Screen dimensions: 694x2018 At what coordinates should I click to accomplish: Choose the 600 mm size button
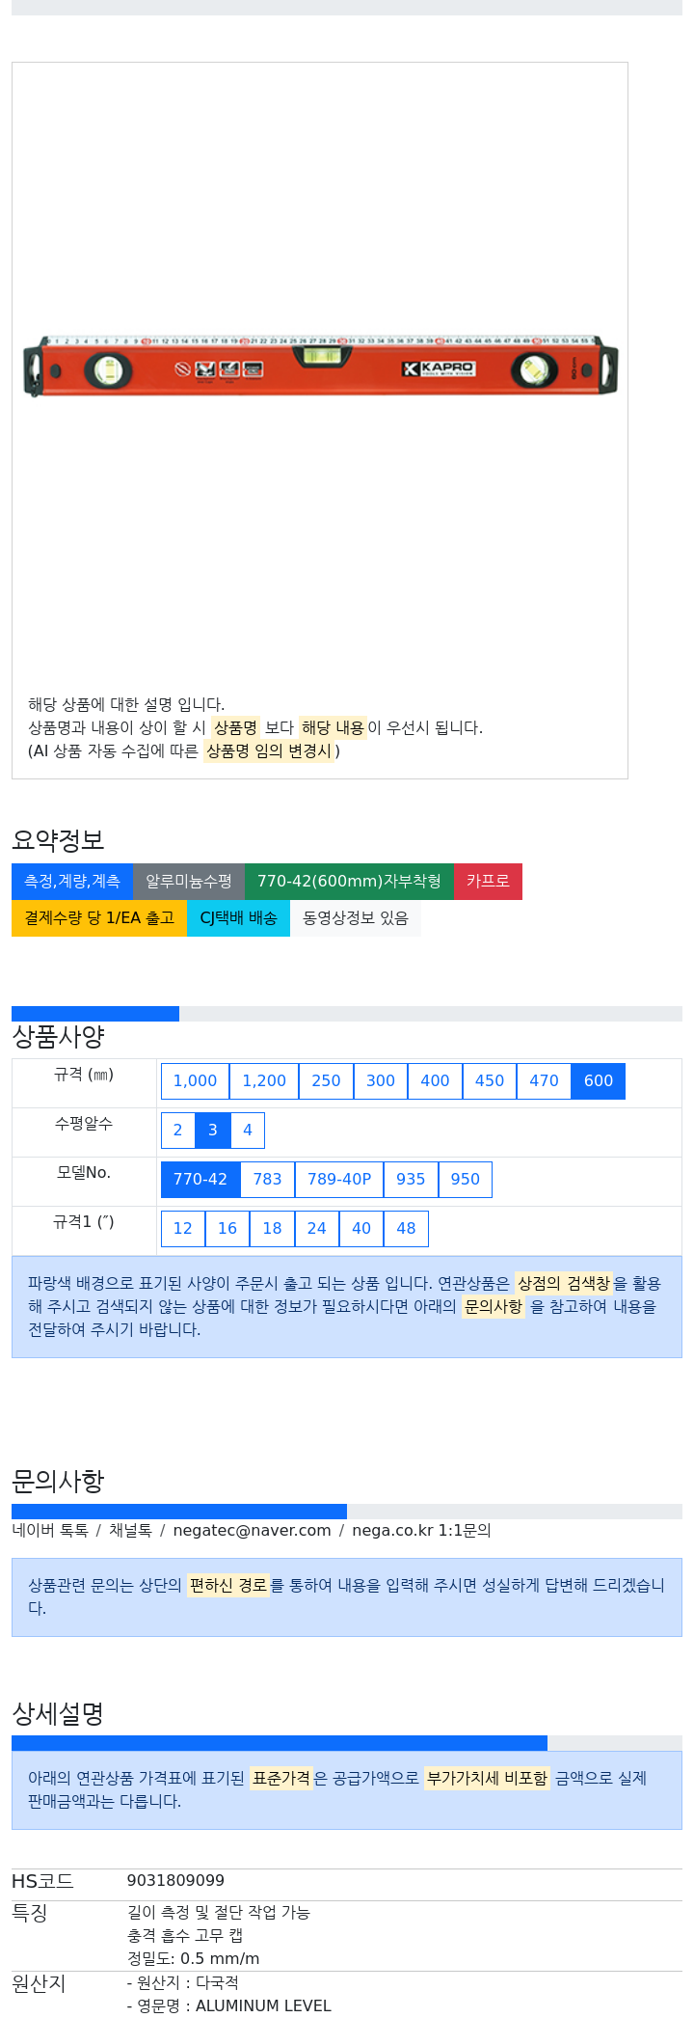(x=599, y=1080)
